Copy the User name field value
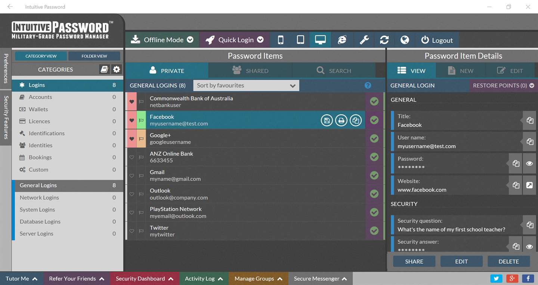The image size is (538, 285). 529,142
